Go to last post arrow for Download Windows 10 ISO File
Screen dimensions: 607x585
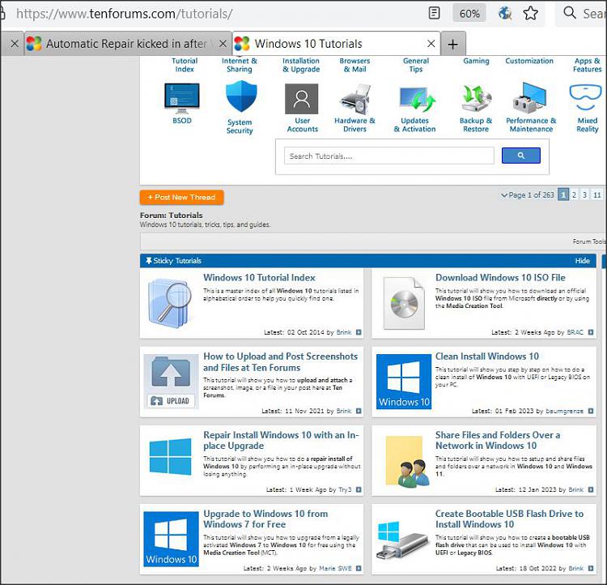(591, 332)
